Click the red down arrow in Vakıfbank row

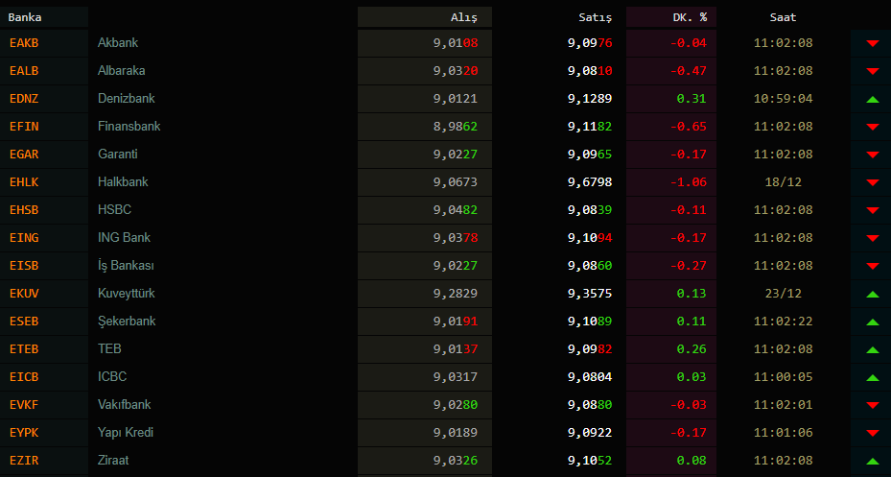pos(872,405)
